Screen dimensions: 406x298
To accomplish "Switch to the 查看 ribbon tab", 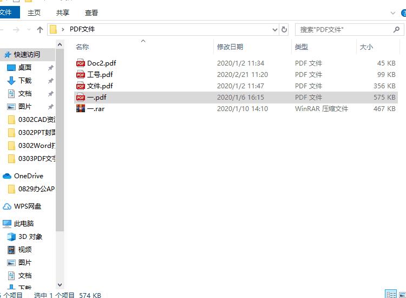I will (x=91, y=12).
